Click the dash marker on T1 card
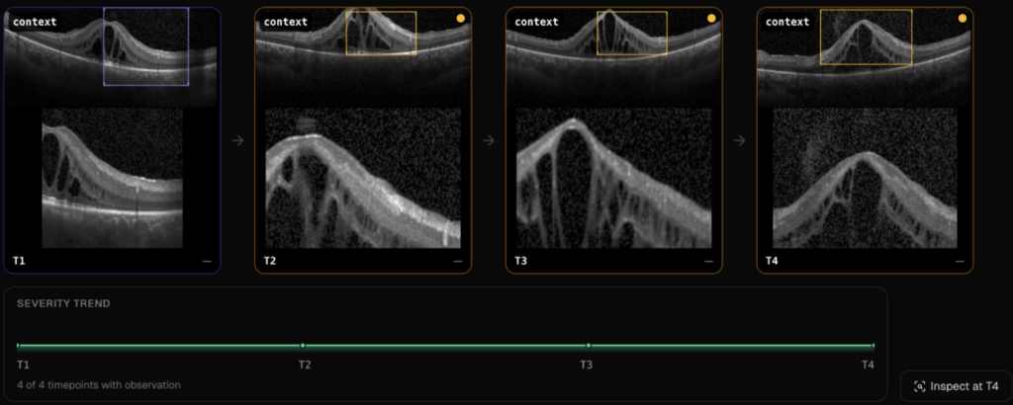This screenshot has width=1013, height=405. [x=207, y=261]
